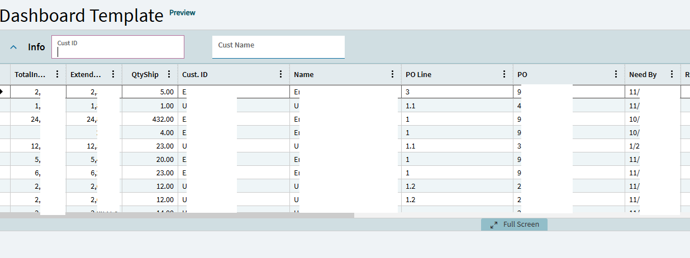The height and width of the screenshot is (258, 690).
Task: Select the current row indicator arrow
Action: [x=2, y=92]
